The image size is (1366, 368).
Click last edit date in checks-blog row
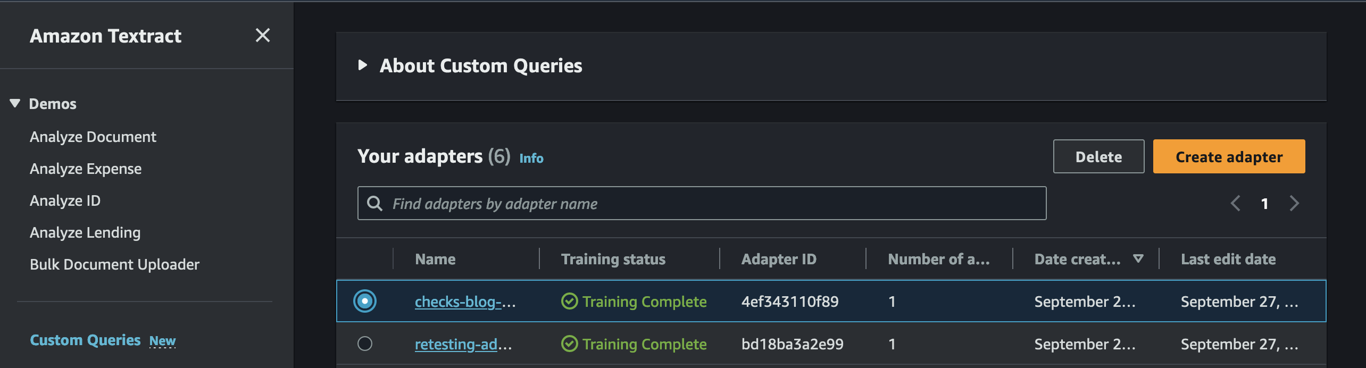click(1239, 302)
